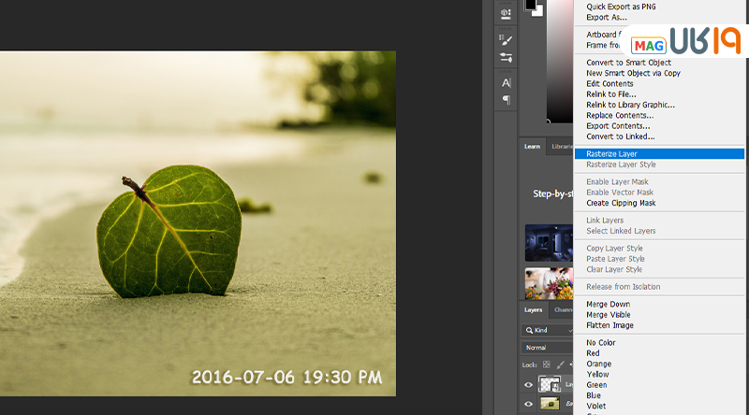Choose Flatten Image option
The width and height of the screenshot is (749, 415).
[609, 325]
